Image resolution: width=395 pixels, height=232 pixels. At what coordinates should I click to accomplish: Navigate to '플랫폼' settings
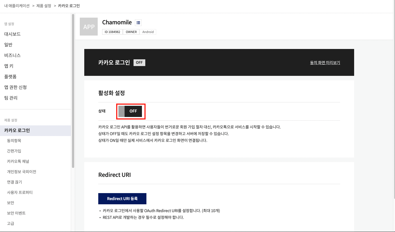click(10, 77)
